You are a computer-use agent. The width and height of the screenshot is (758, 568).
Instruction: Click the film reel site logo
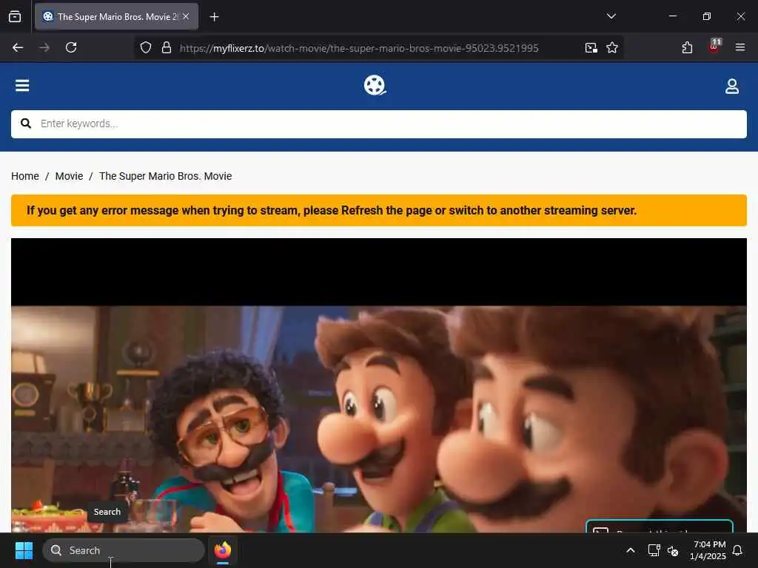375,86
